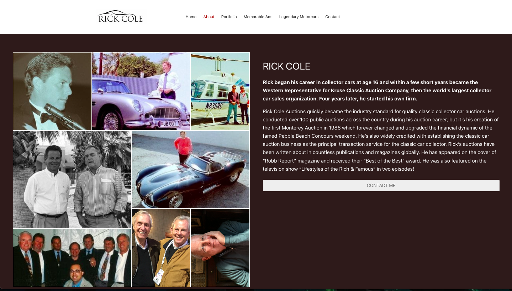Select Contact in the top navigation
Image resolution: width=512 pixels, height=291 pixels.
(333, 17)
